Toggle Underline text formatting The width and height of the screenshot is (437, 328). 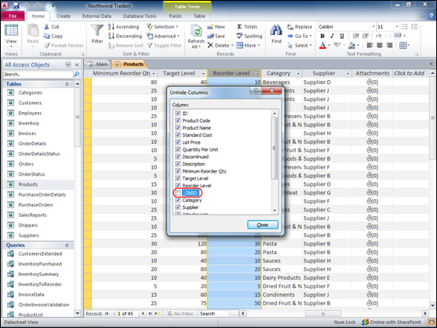[x=342, y=36]
